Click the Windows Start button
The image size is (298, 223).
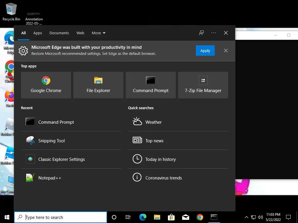[7, 217]
